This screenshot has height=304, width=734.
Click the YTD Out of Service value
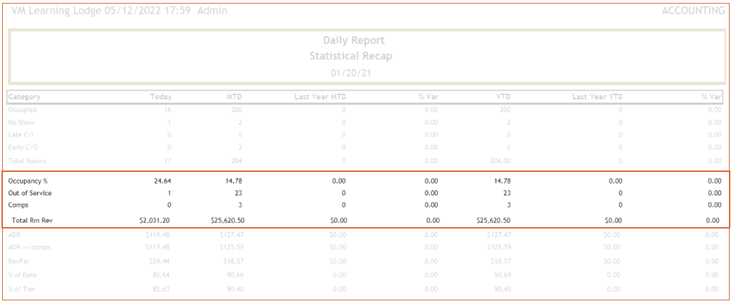(506, 194)
